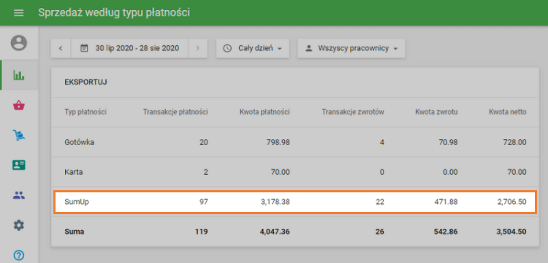Open date range picker 30 lip 2020 - 28 sie 2020

point(129,48)
